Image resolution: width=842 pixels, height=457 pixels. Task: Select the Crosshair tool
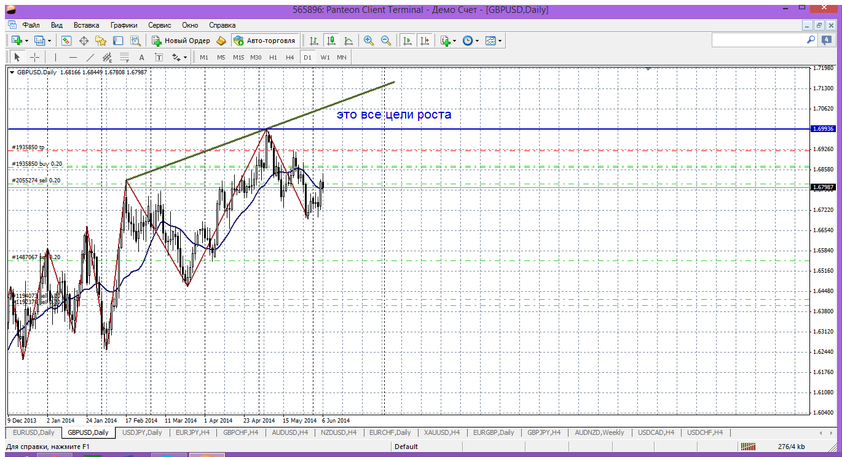coord(34,57)
